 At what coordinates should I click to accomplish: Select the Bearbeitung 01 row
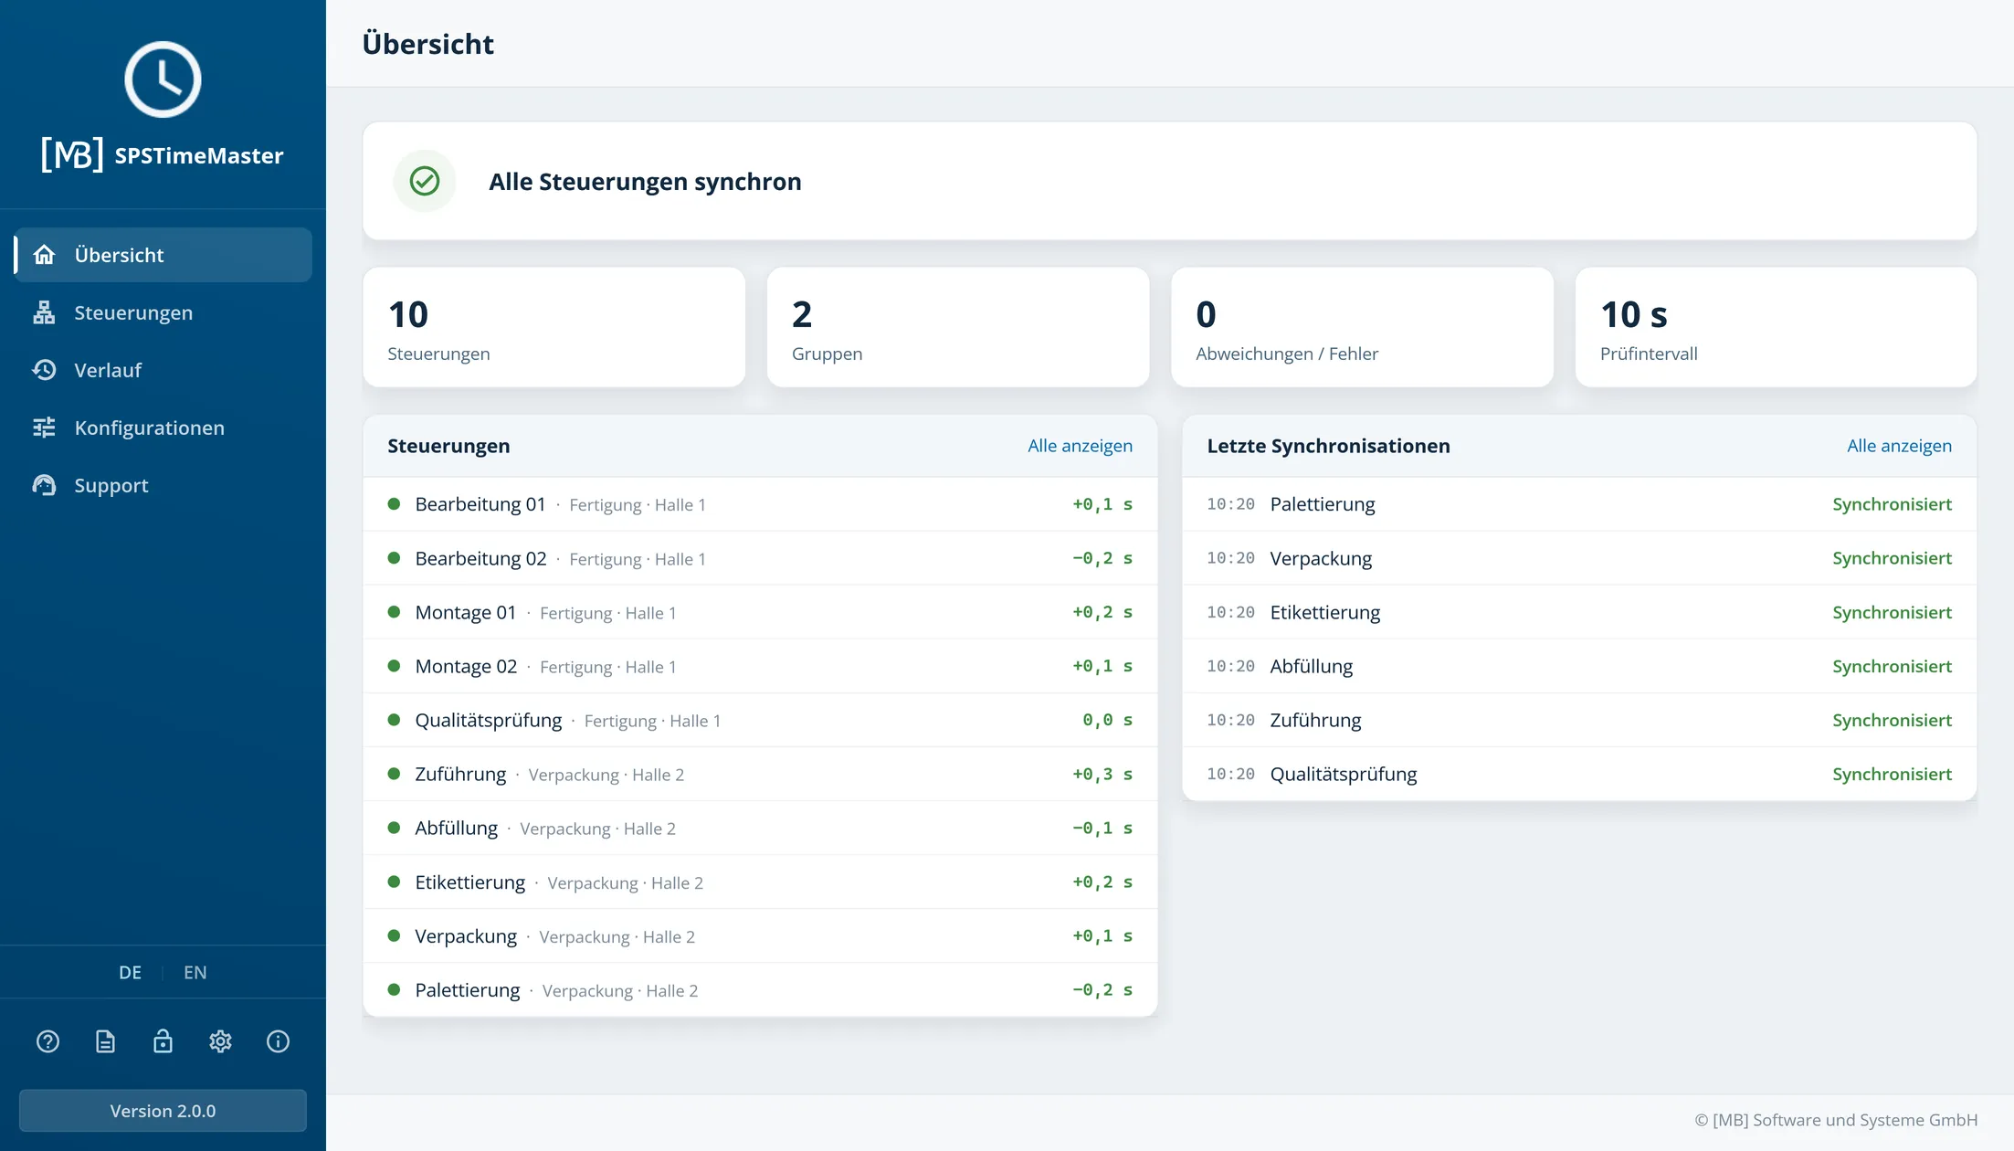[760, 504]
